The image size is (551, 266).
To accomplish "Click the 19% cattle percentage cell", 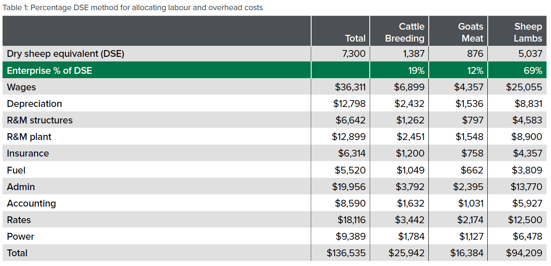I will coord(416,70).
